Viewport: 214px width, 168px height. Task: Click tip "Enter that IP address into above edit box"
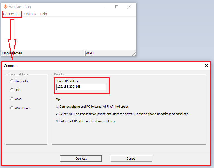(x=86, y=121)
